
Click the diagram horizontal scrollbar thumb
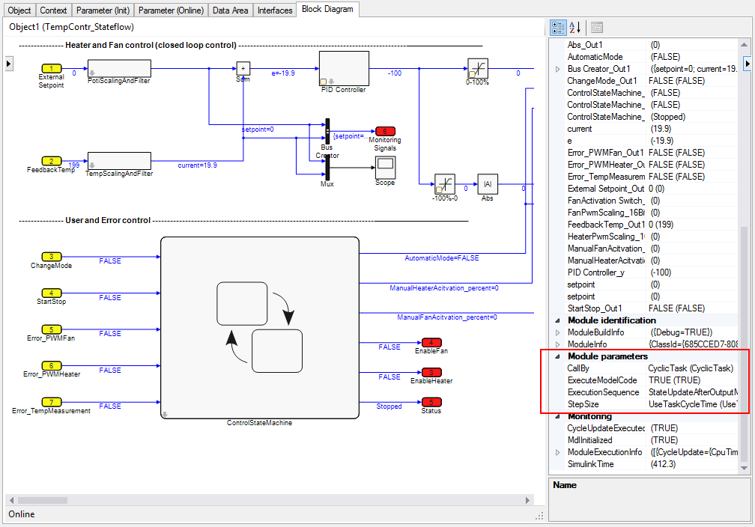tap(43, 501)
